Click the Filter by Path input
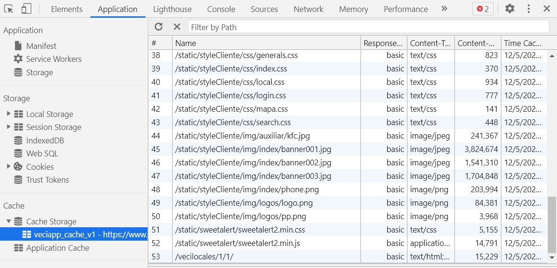 tap(368, 27)
